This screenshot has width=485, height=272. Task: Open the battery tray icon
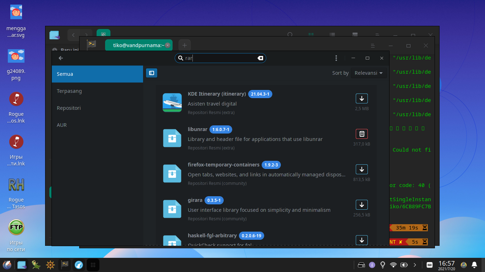click(404, 265)
